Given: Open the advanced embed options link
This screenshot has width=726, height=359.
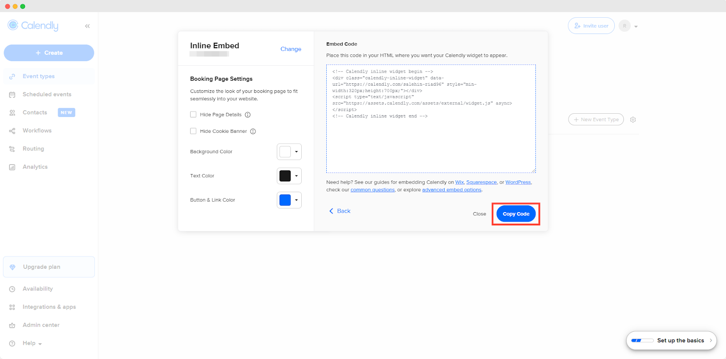Looking at the screenshot, I should [452, 190].
